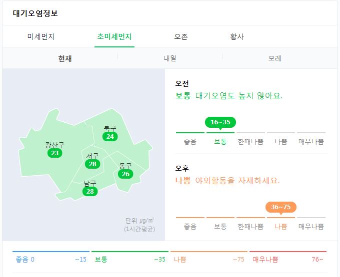Switch forecast to 모레
The height and width of the screenshot is (277, 340).
tap(274, 58)
